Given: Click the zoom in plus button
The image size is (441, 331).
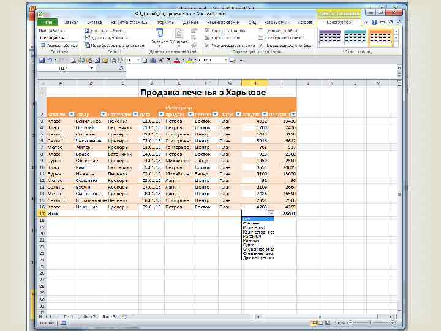Looking at the screenshot, I should [393, 323].
